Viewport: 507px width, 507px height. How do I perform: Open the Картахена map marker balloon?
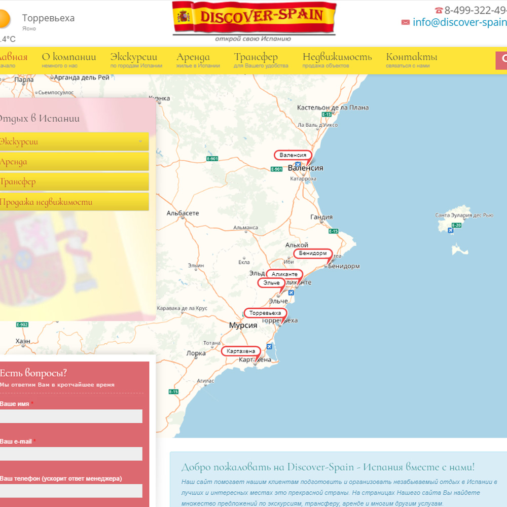pyautogui.click(x=240, y=351)
